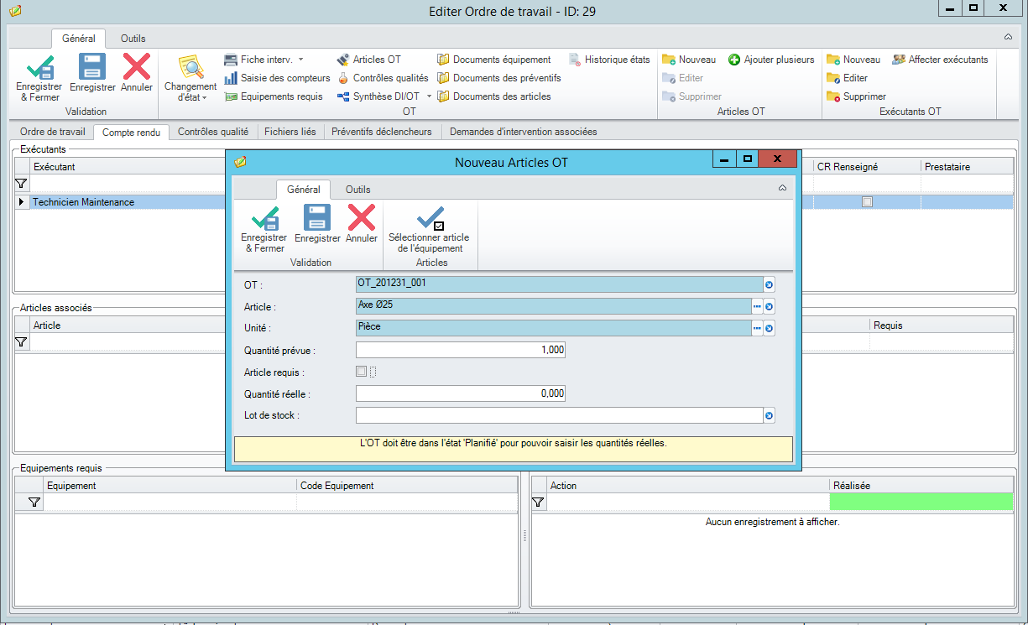Click Article field ellipsis button
The width and height of the screenshot is (1028, 625).
756,307
